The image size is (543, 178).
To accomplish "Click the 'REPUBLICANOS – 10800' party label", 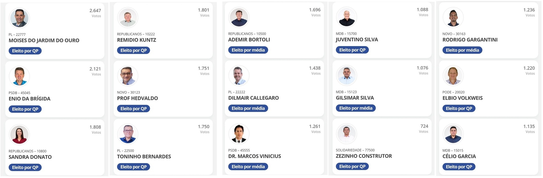I will 27,151.
